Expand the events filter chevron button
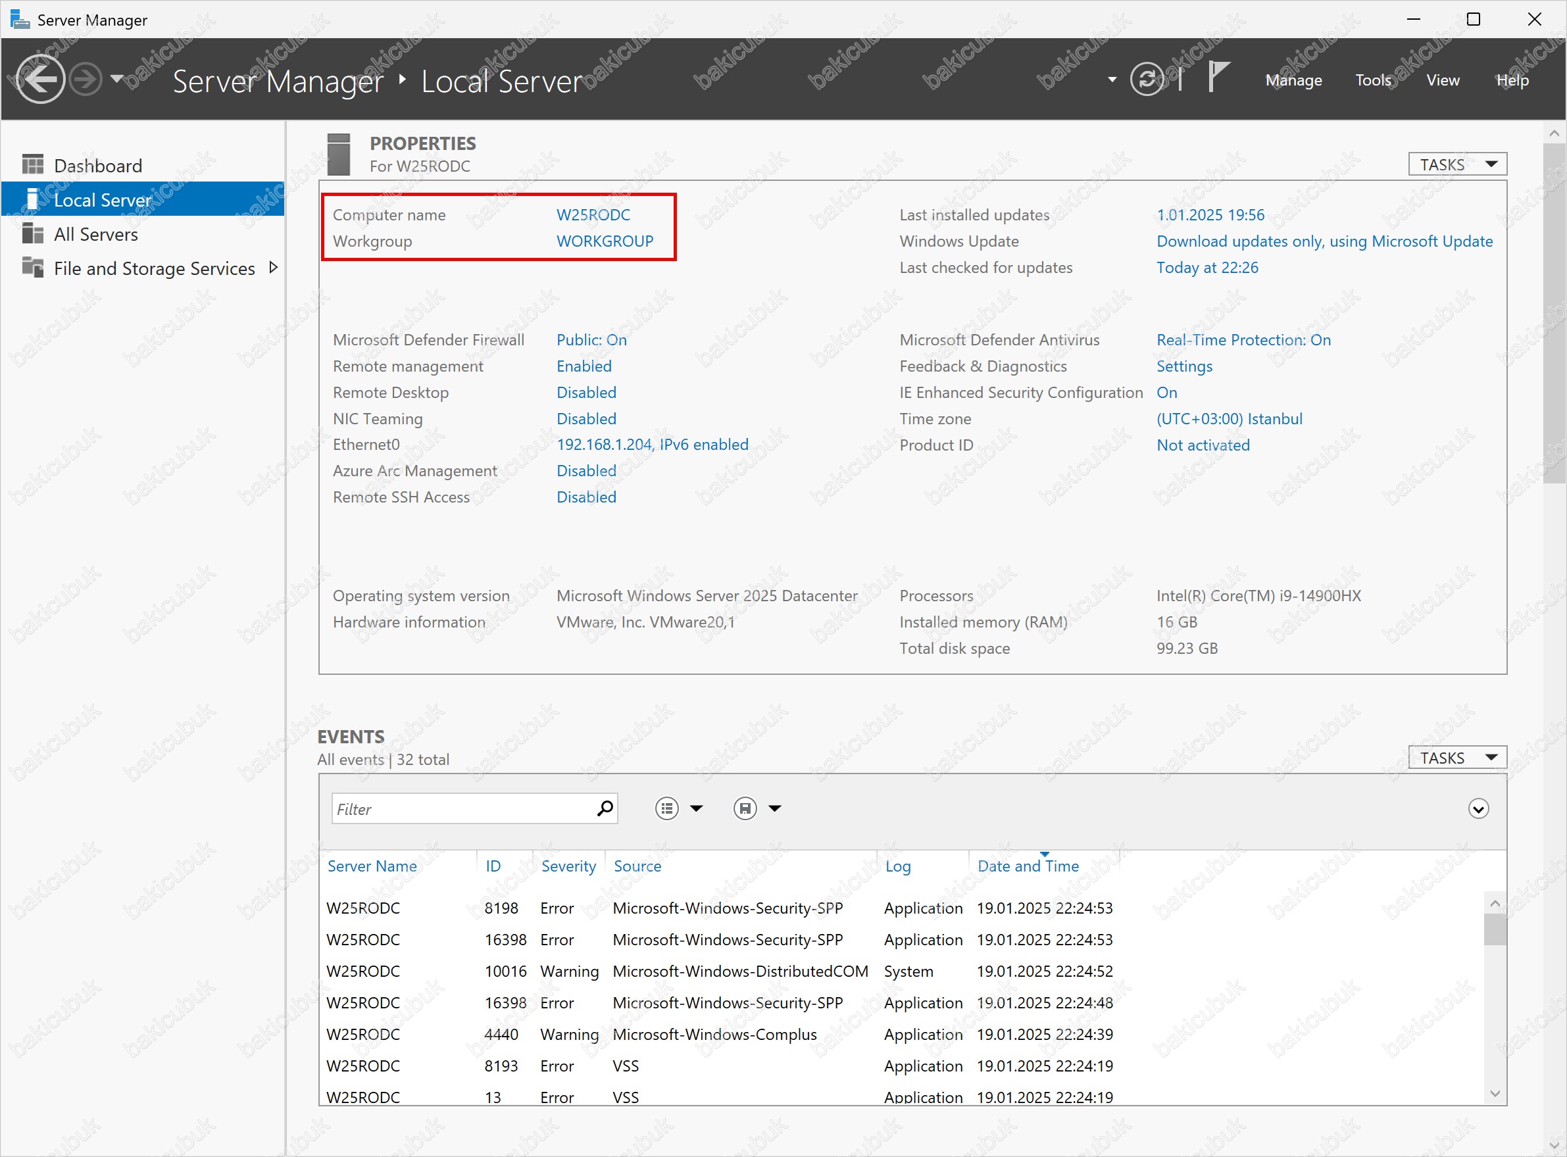 pyautogui.click(x=1478, y=809)
